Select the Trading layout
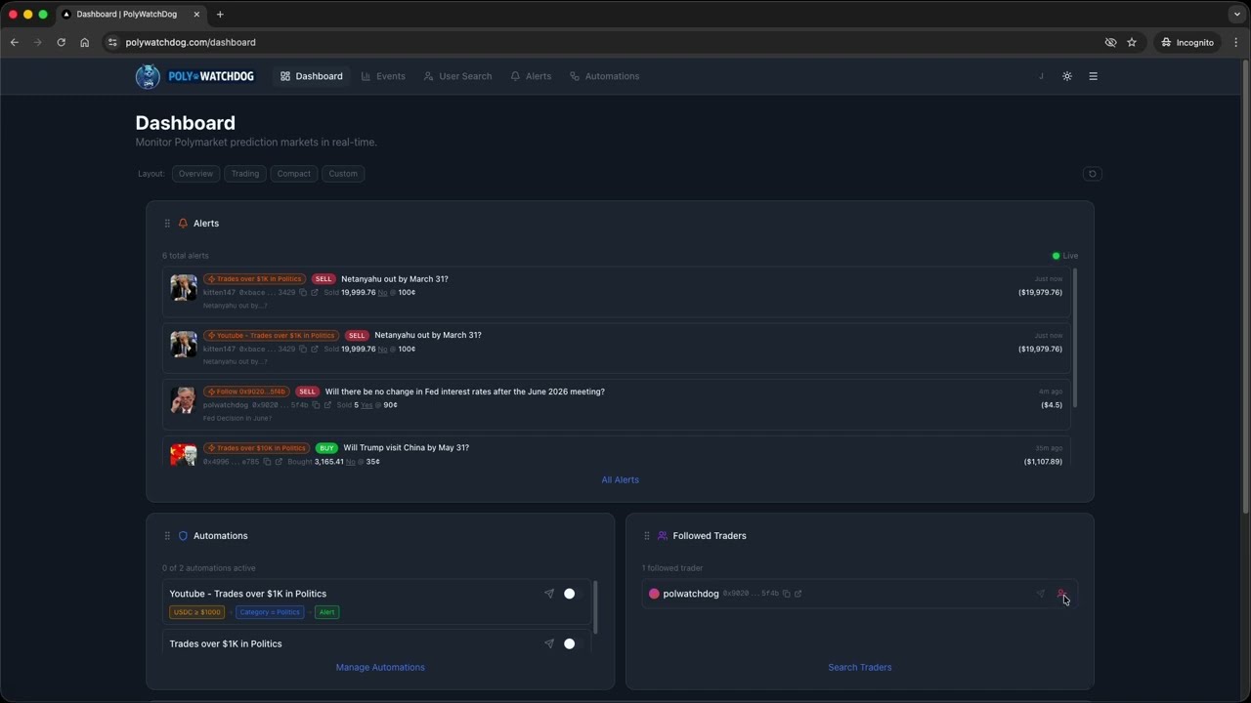This screenshot has width=1251, height=703. click(245, 174)
